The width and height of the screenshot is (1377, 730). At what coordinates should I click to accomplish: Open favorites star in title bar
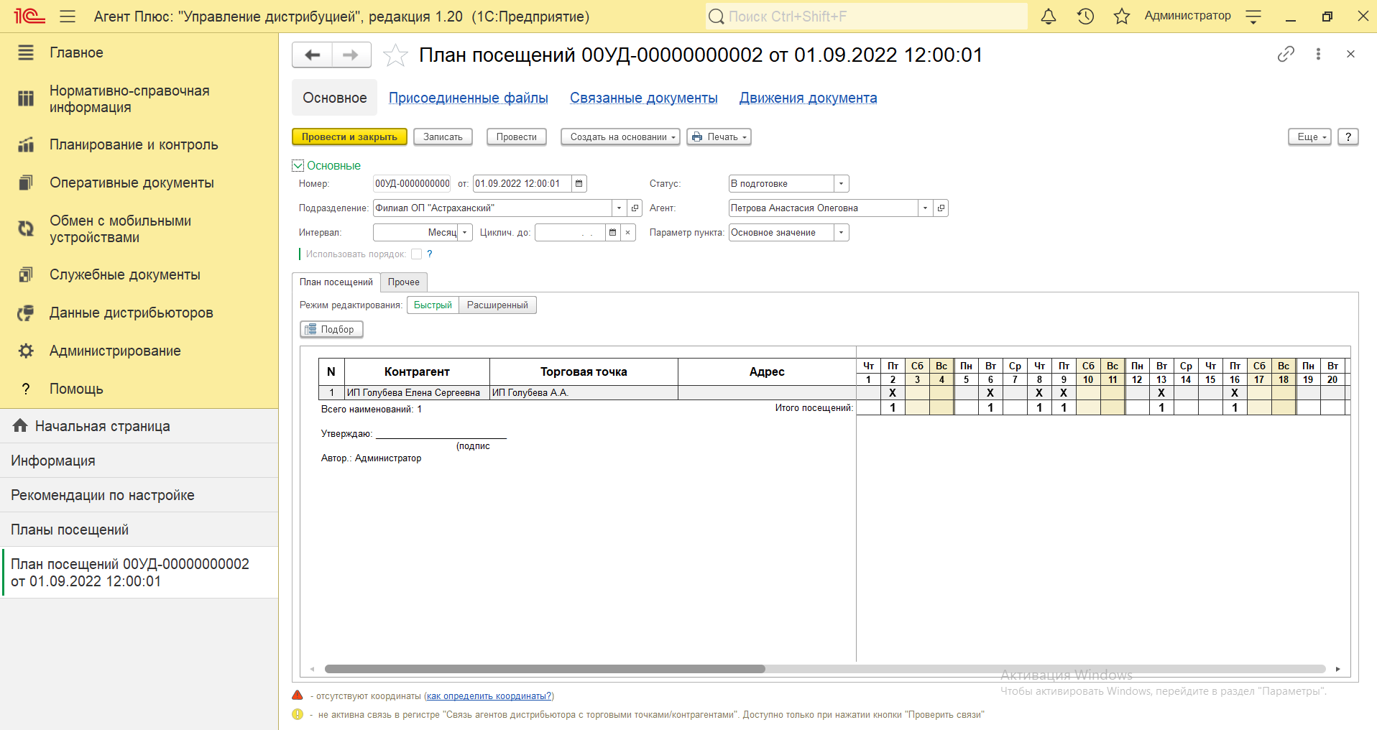click(x=1122, y=16)
